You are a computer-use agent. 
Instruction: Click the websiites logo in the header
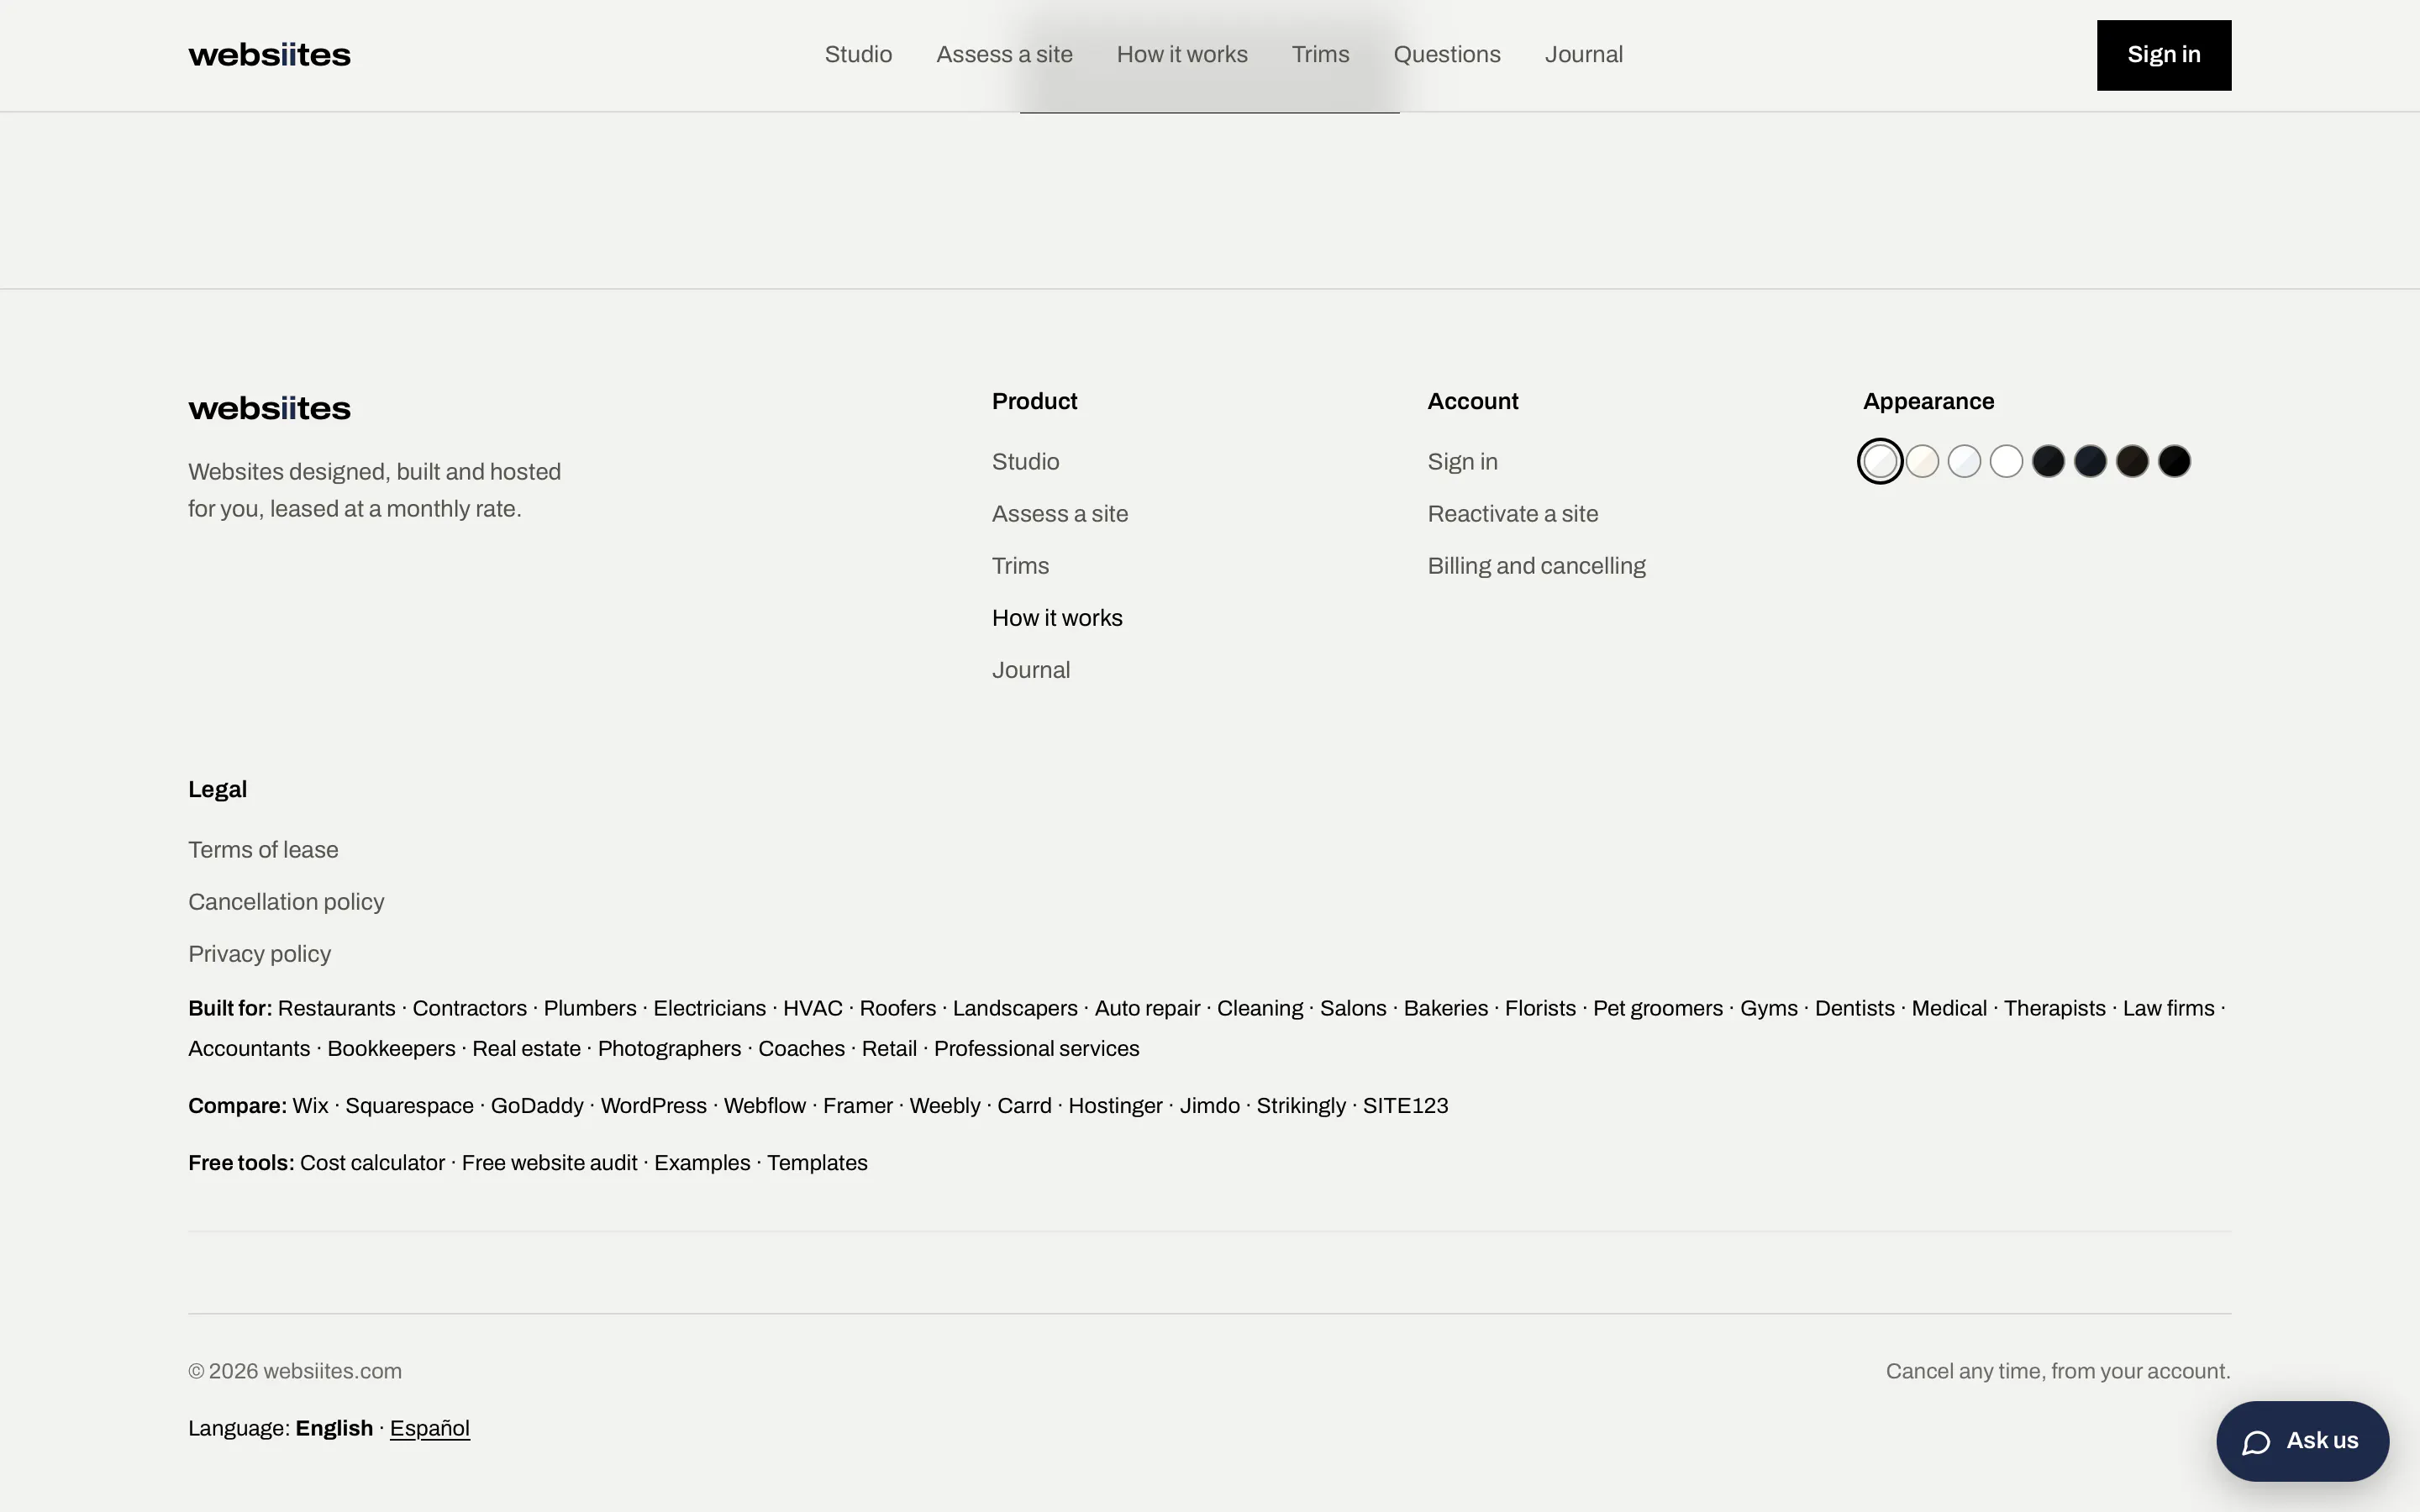tap(269, 55)
